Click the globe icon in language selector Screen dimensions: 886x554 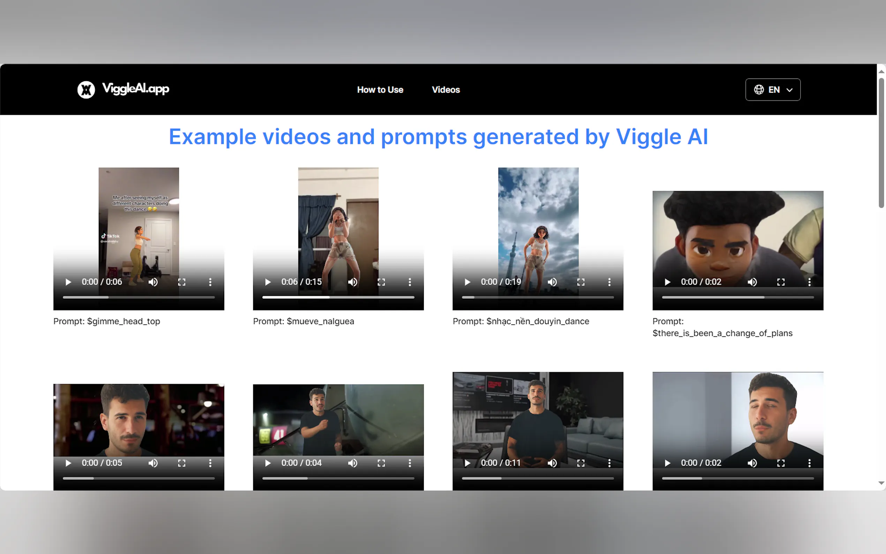[759, 89]
